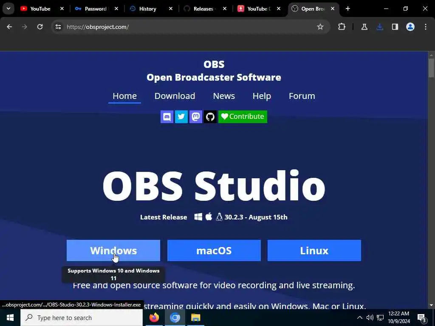Select the Linux download button
This screenshot has width=435, height=326.
[x=314, y=250]
